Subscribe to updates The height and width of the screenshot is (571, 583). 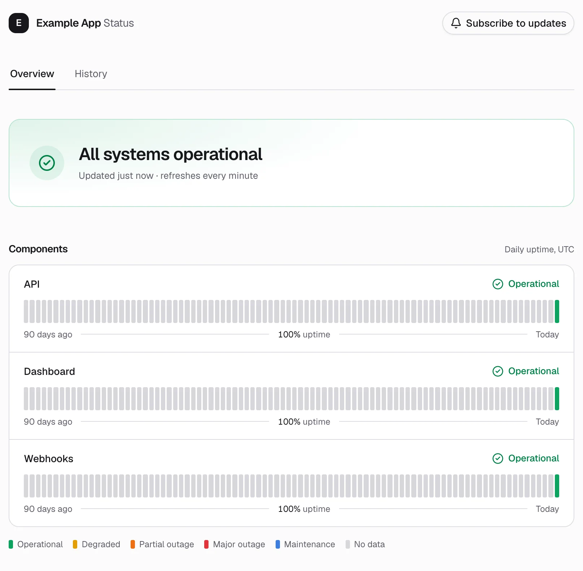(x=508, y=23)
